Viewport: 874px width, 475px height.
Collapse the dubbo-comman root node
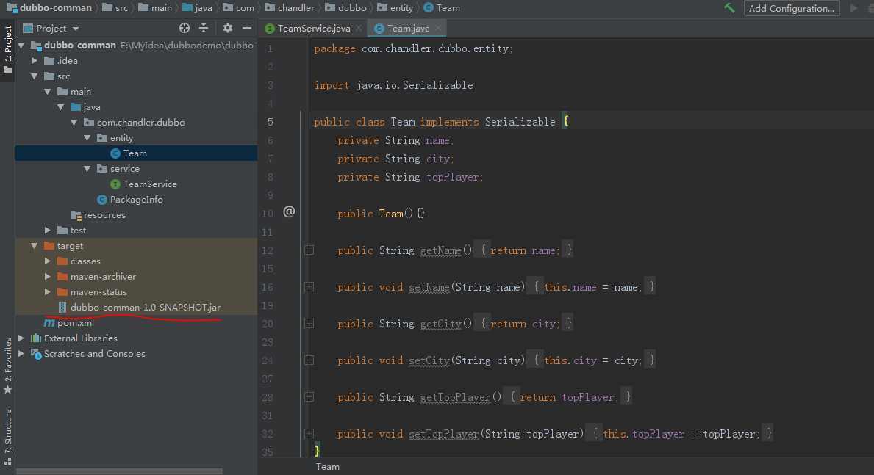[x=21, y=45]
